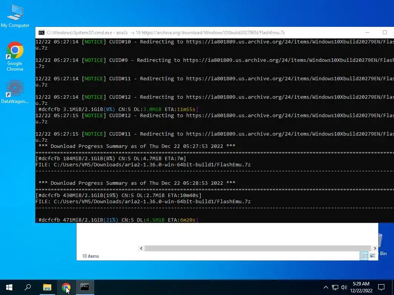
Task: Click the 184MiB/2.1GiB(8%) progress line
Action: (111, 159)
